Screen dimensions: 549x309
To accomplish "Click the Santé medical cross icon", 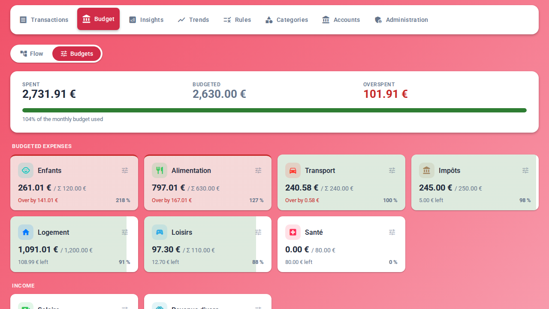I will (293, 232).
